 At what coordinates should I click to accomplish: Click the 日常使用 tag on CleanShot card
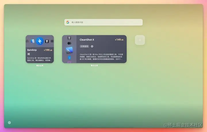(x=84, y=46)
